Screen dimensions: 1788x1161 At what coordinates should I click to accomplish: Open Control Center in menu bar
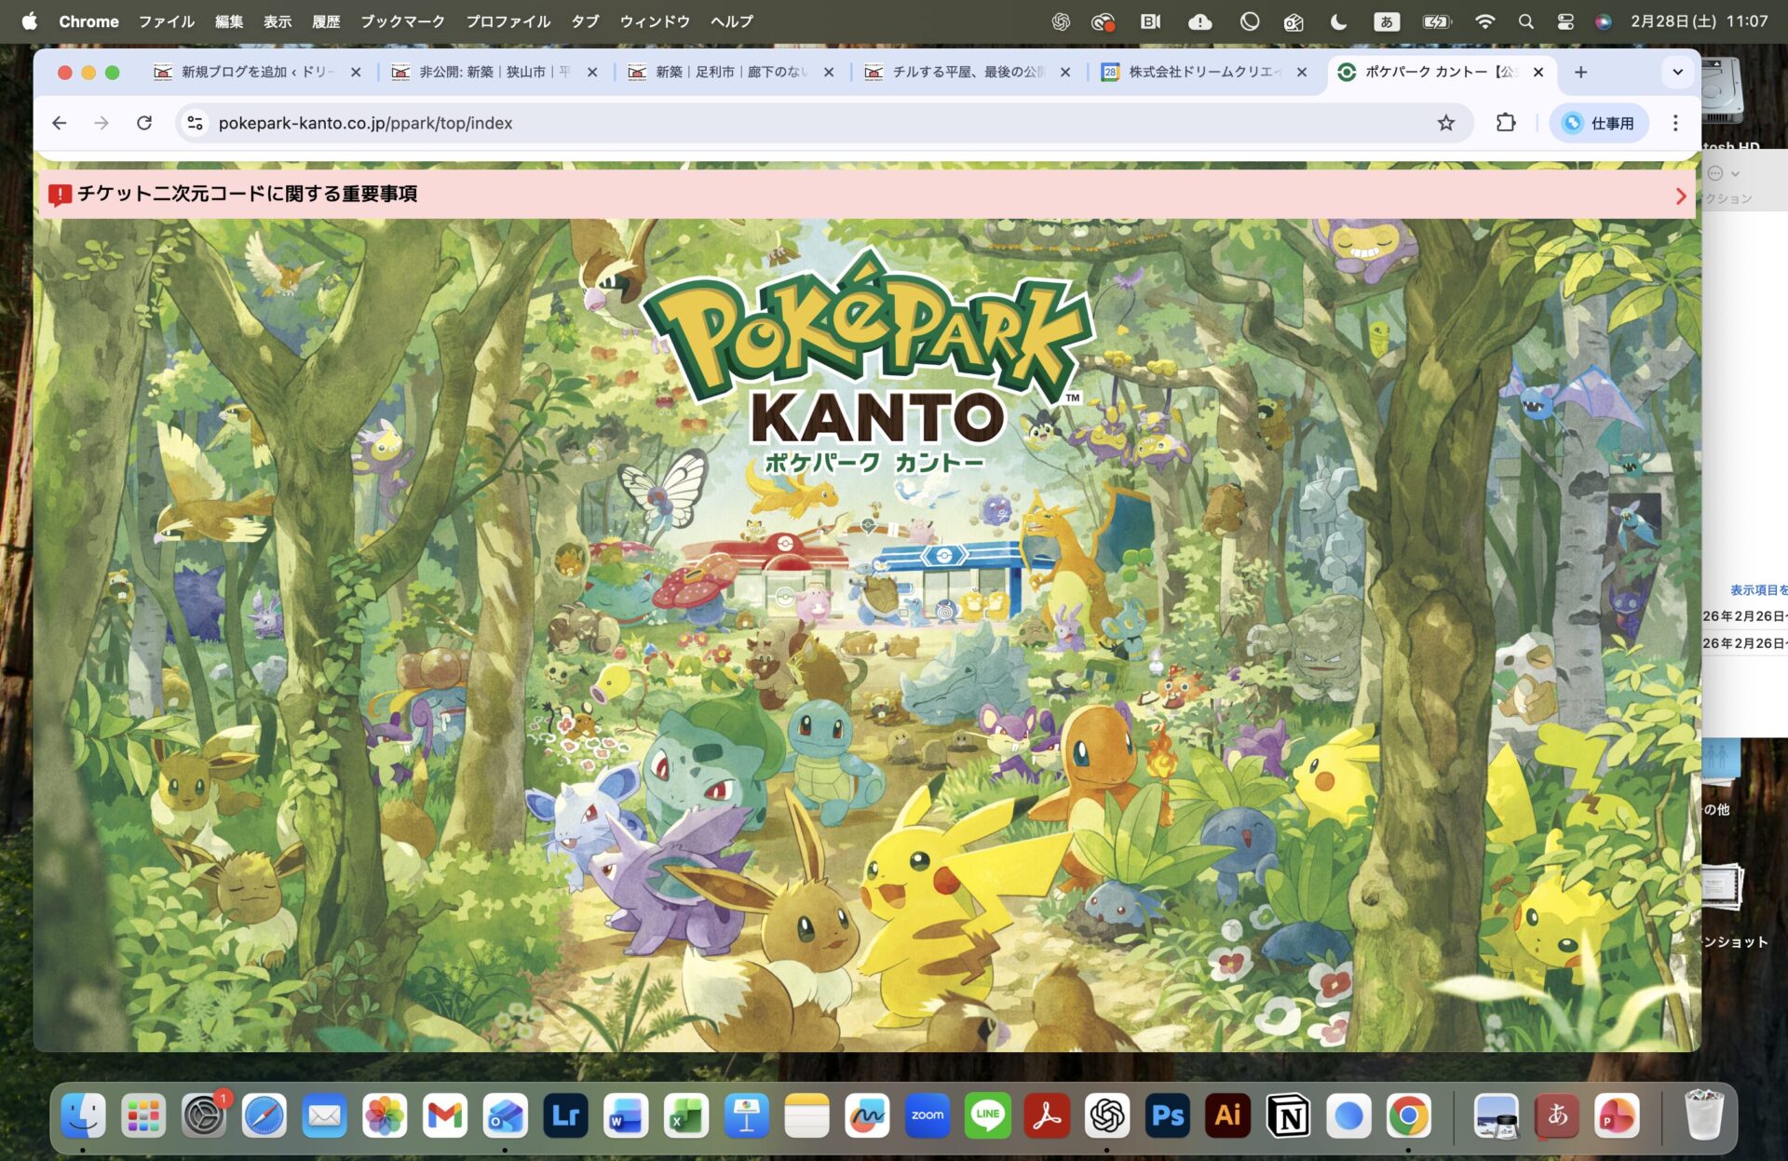point(1565,21)
